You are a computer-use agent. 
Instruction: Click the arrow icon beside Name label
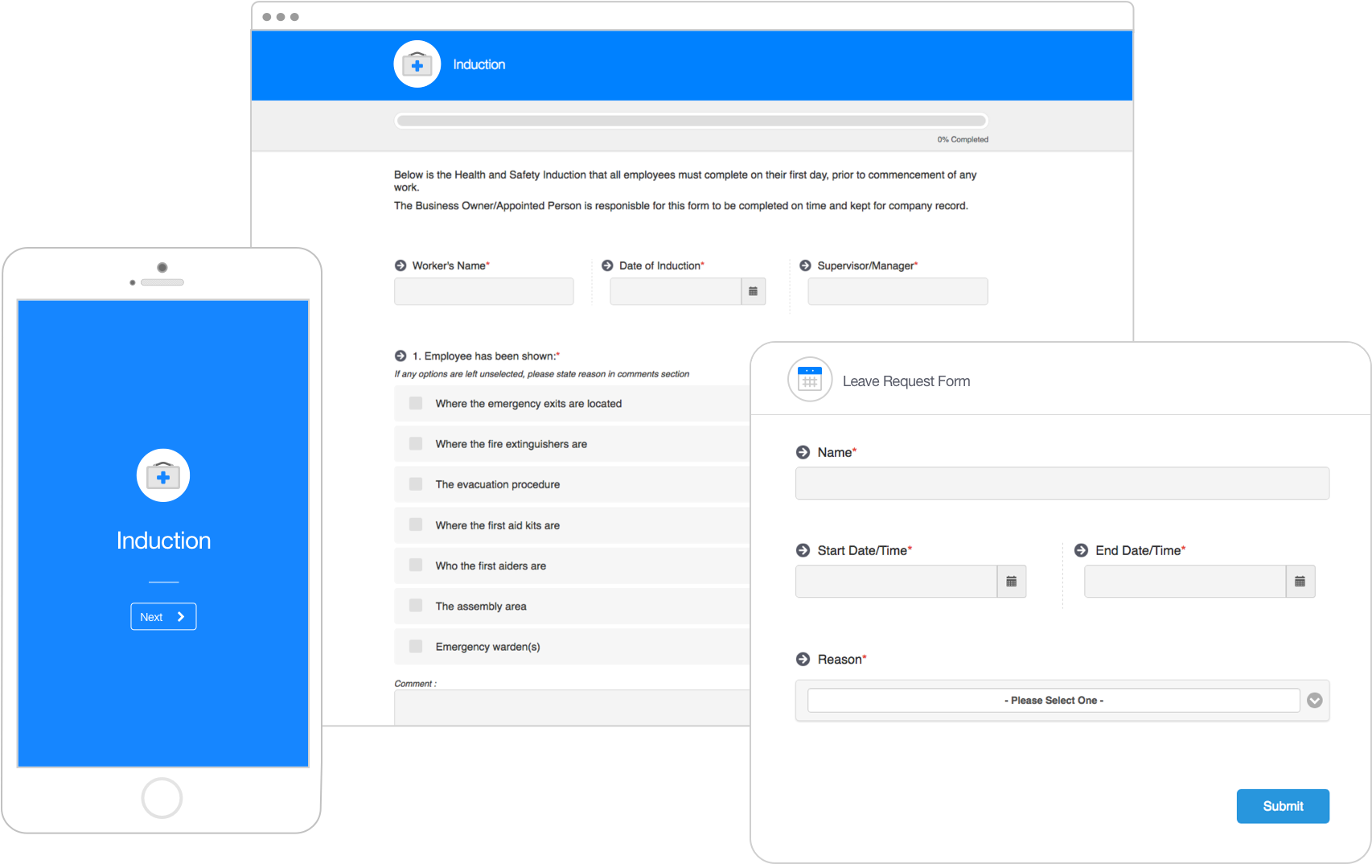(x=803, y=452)
